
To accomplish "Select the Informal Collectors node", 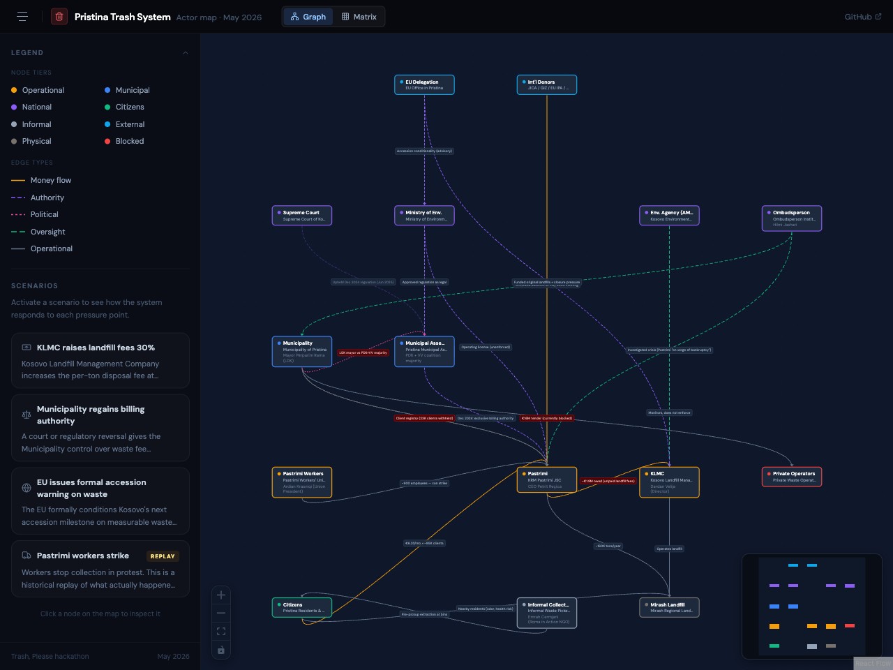I will (x=547, y=613).
